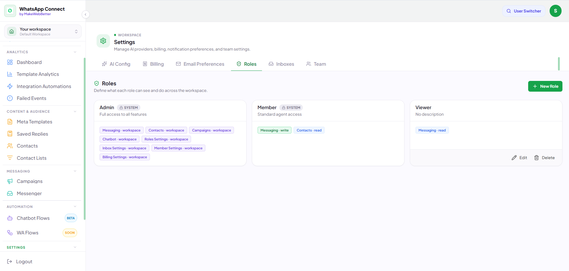Viewport: 569px width, 271px height.
Task: Open Chatbot Flows menu item
Action: click(33, 218)
